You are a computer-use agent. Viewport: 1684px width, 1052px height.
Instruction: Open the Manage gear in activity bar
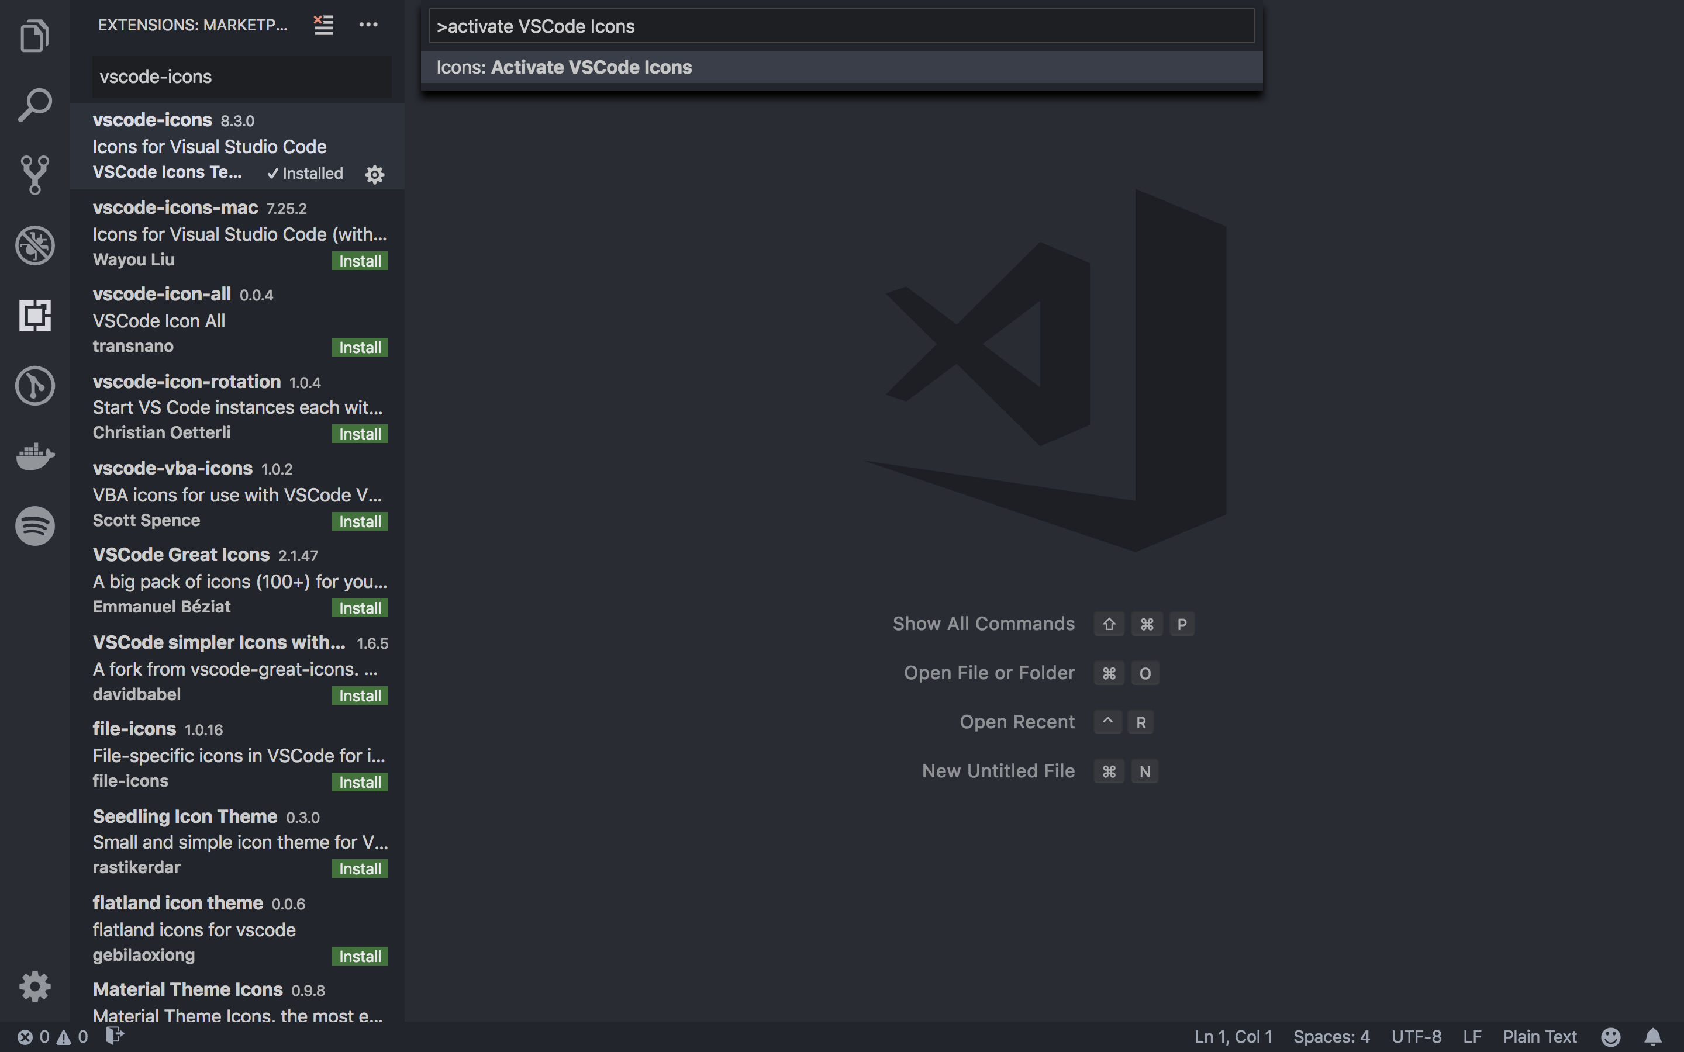tap(35, 986)
